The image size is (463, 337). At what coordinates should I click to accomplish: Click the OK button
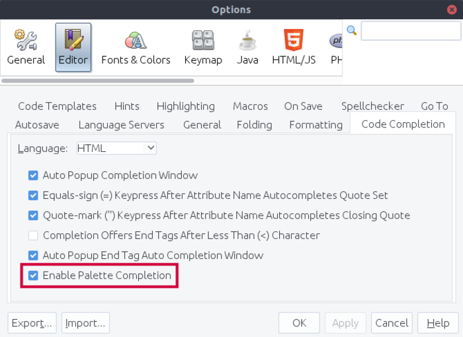[299, 323]
